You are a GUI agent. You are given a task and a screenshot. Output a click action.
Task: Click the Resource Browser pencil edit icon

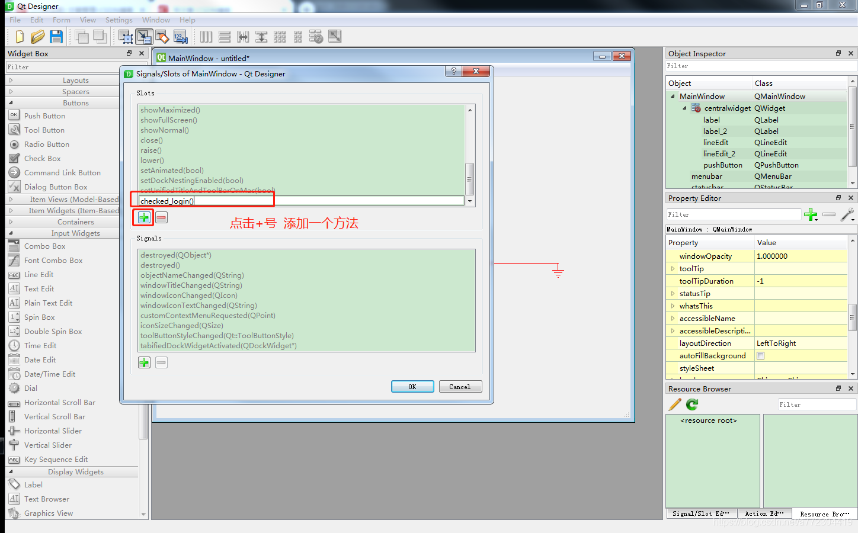[x=675, y=404]
